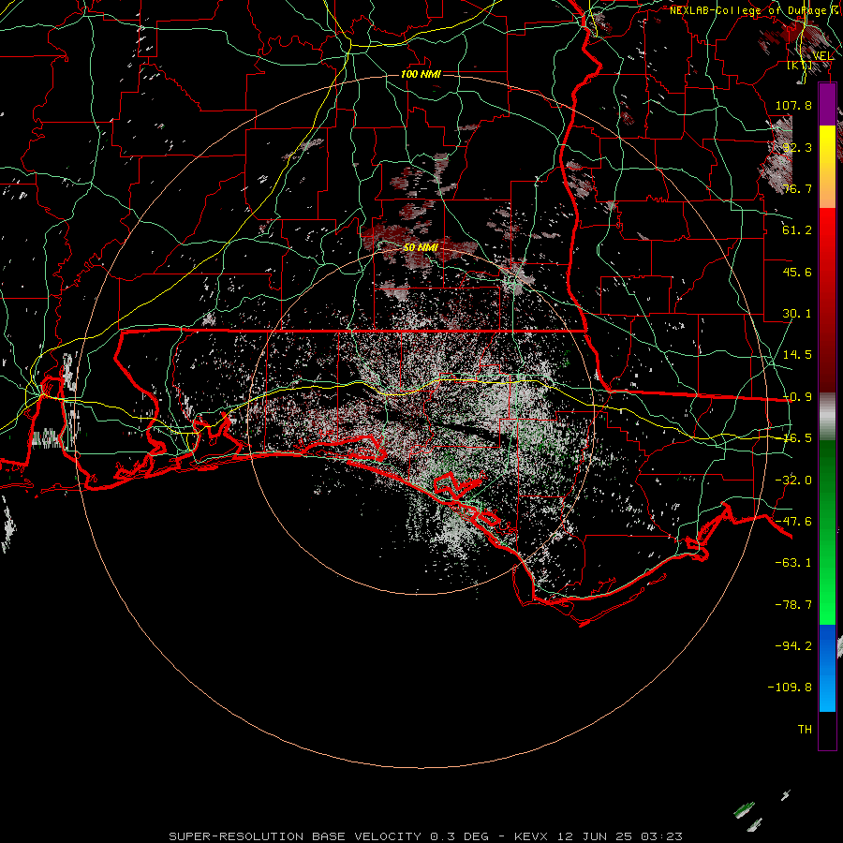Pick the purple segment of the color bar
The height and width of the screenshot is (843, 843).
click(827, 104)
